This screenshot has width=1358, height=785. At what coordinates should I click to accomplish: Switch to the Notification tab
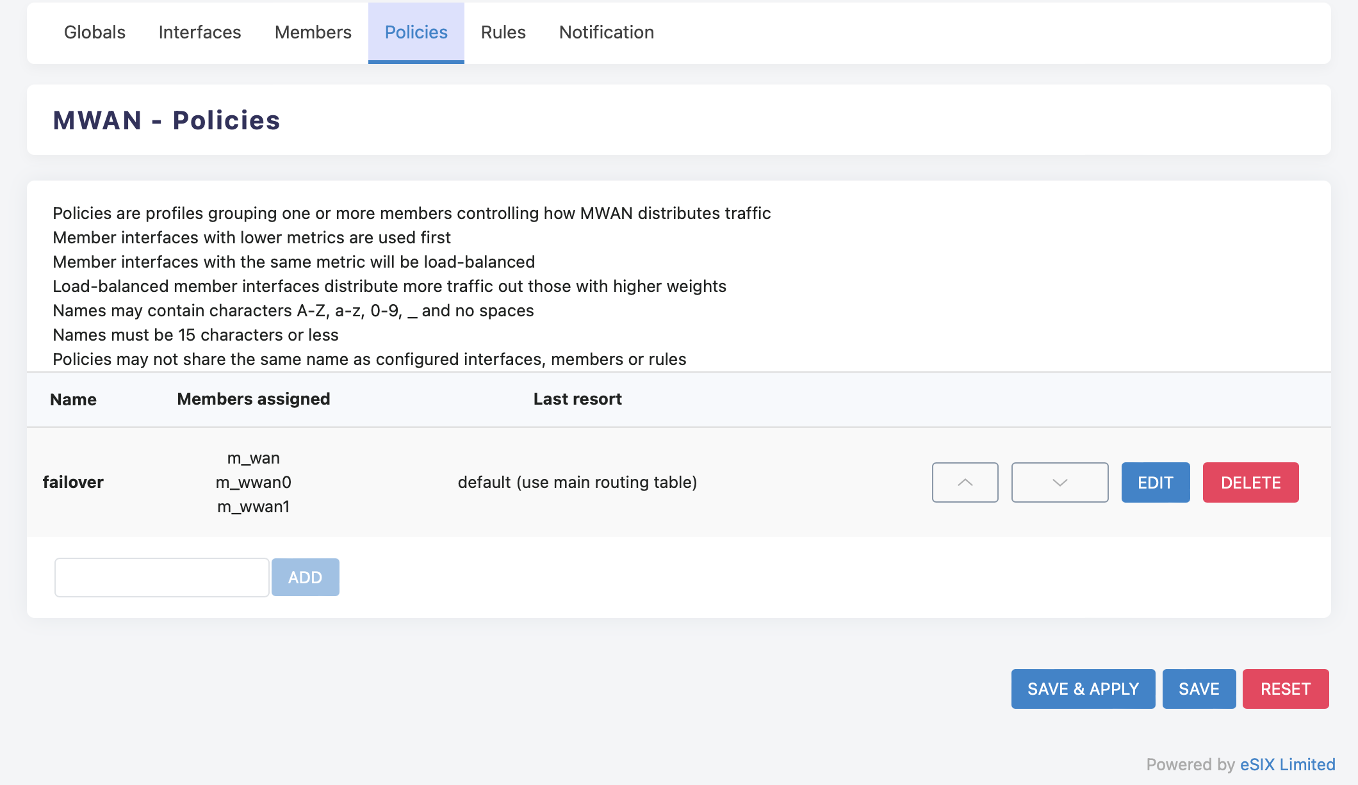click(x=606, y=32)
